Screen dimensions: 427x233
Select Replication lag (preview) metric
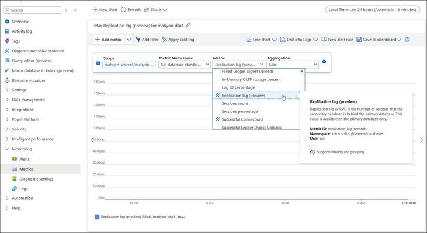[x=256, y=96]
